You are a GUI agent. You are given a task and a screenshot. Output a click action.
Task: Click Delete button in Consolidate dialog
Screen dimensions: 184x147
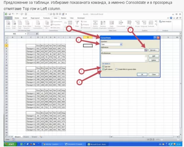154,60
